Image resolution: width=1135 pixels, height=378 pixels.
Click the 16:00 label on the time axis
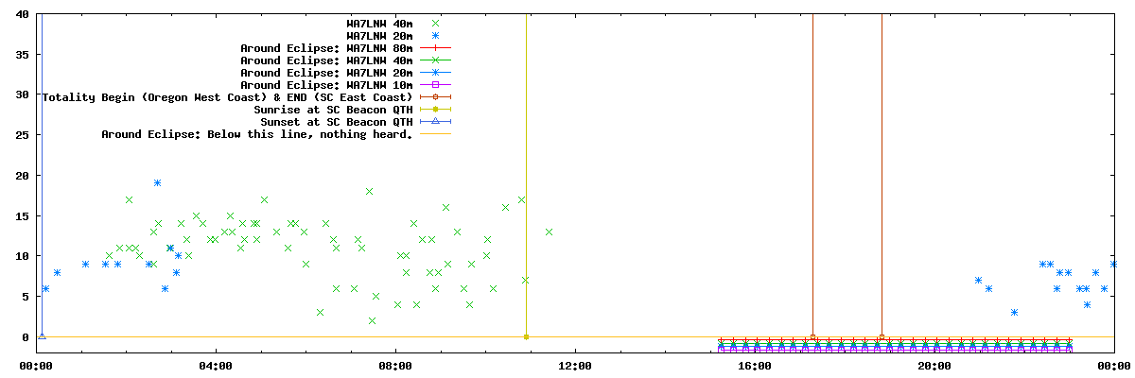click(x=755, y=366)
